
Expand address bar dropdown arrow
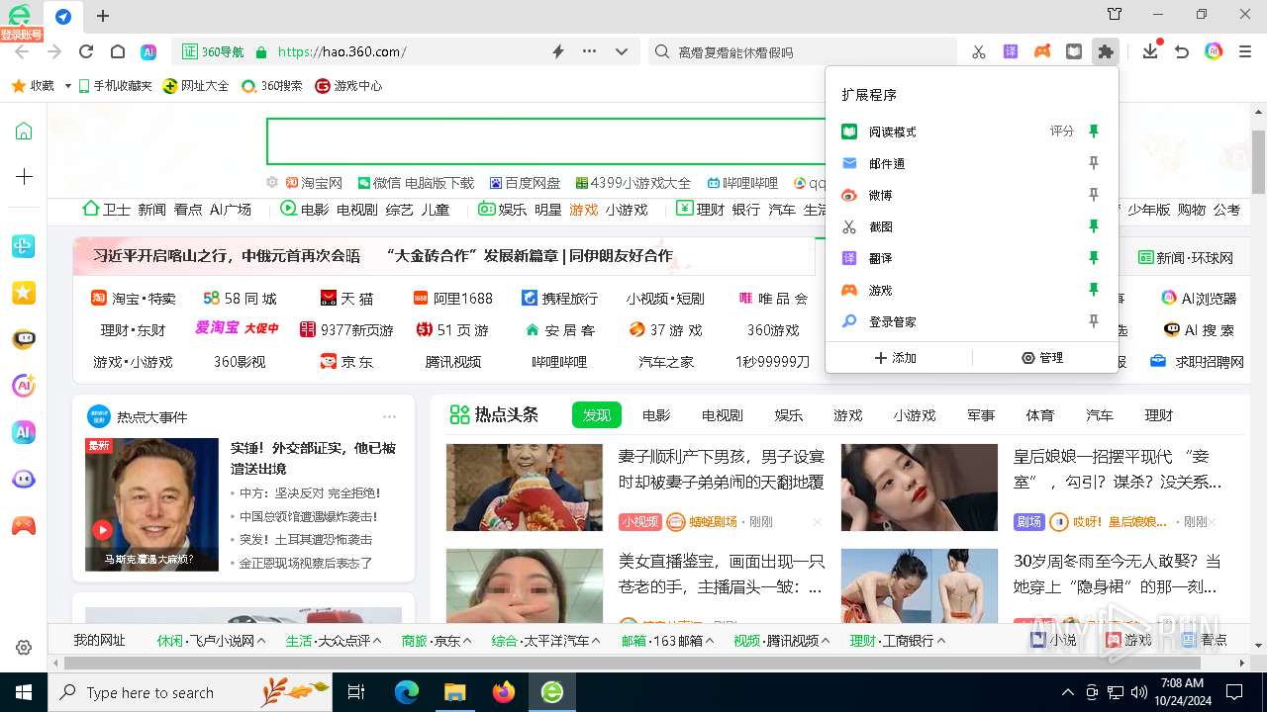[x=622, y=51]
